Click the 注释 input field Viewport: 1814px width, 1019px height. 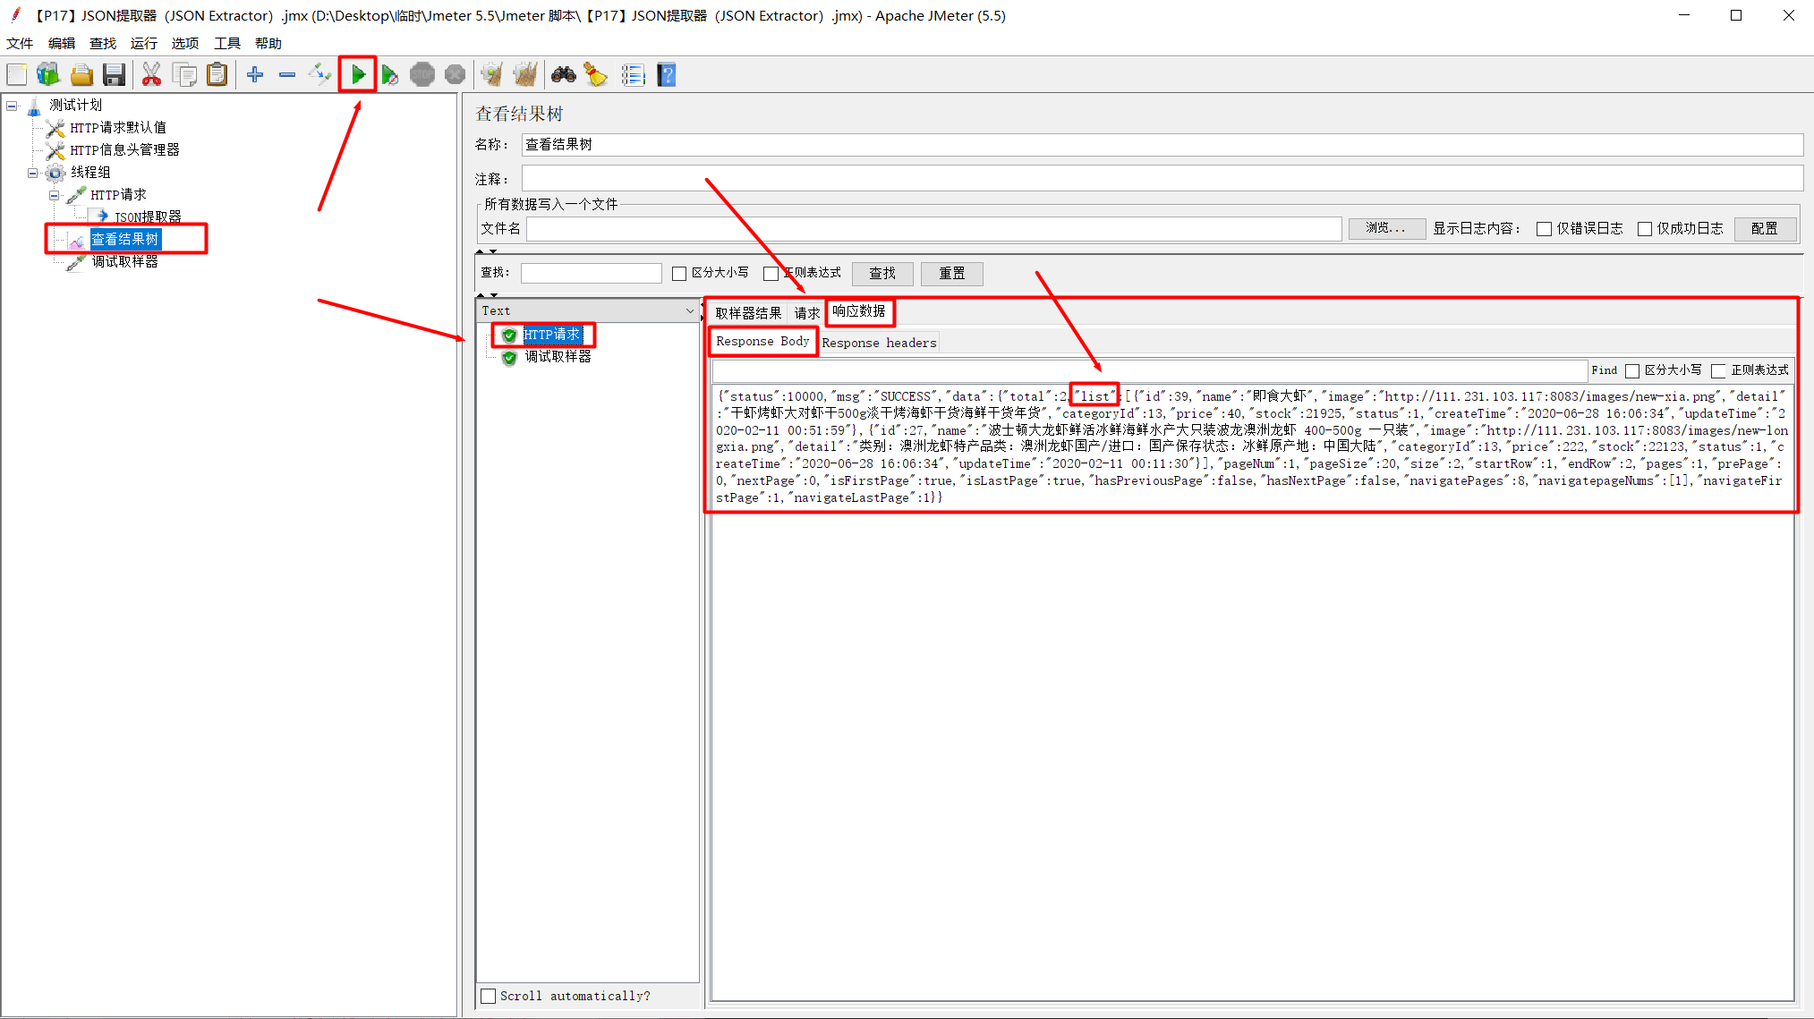coord(1162,179)
